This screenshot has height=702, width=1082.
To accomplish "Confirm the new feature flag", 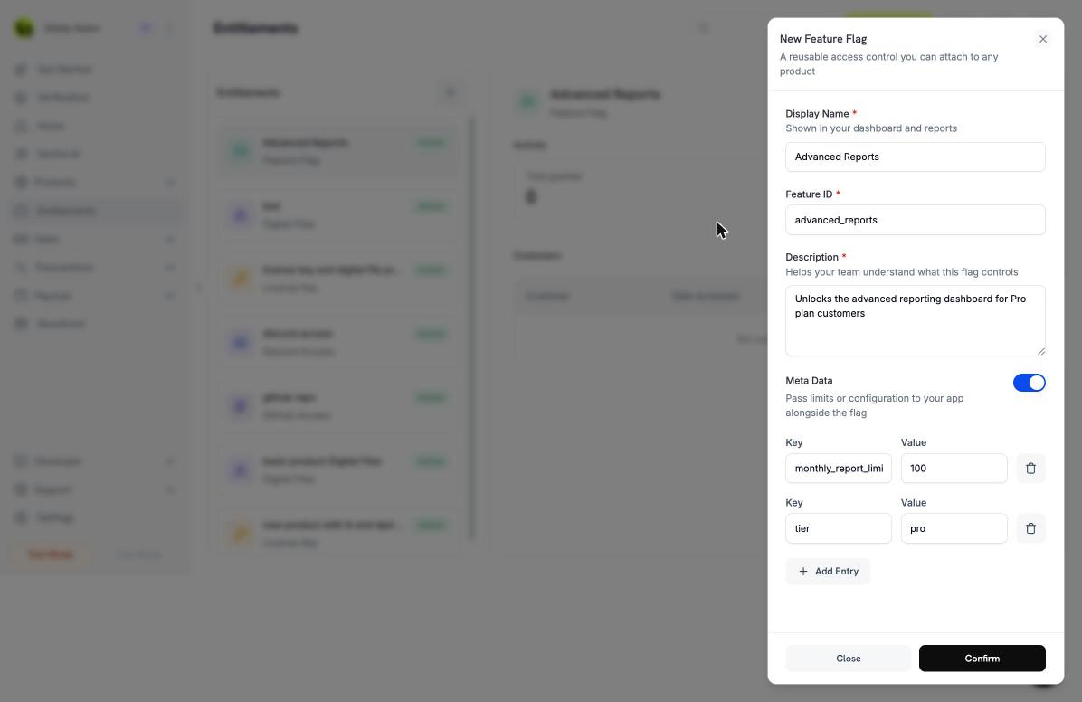I will [982, 658].
